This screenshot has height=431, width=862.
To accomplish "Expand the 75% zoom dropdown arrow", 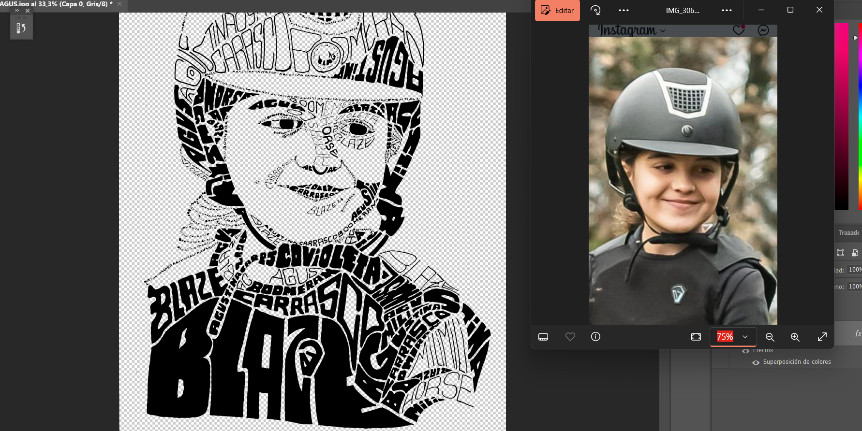I will (x=745, y=337).
